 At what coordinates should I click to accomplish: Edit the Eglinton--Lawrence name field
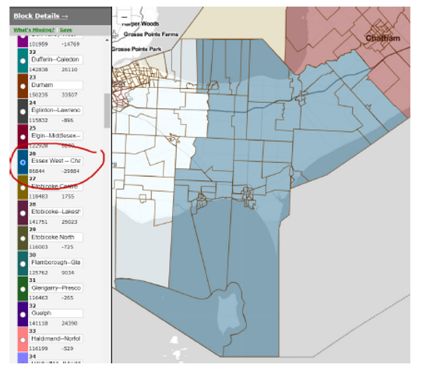[x=56, y=111]
